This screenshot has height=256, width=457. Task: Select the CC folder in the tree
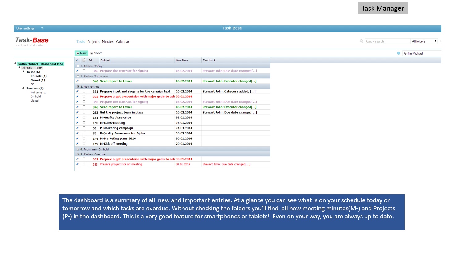(32, 84)
